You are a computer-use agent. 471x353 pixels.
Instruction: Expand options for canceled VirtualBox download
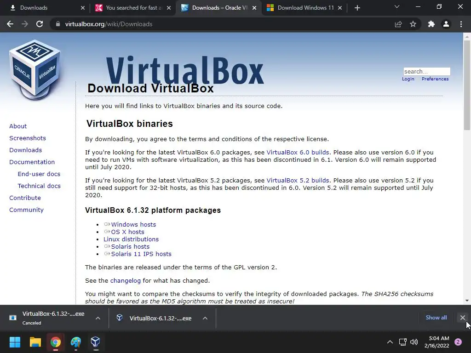point(98,318)
